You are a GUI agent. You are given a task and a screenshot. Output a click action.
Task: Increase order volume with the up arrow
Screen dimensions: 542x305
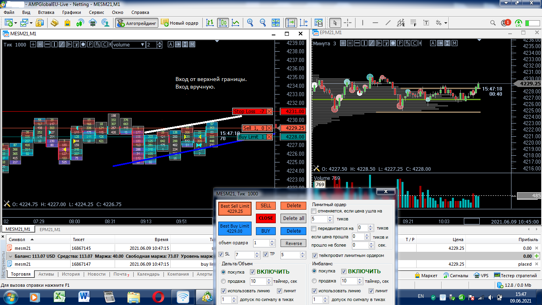pos(272,241)
